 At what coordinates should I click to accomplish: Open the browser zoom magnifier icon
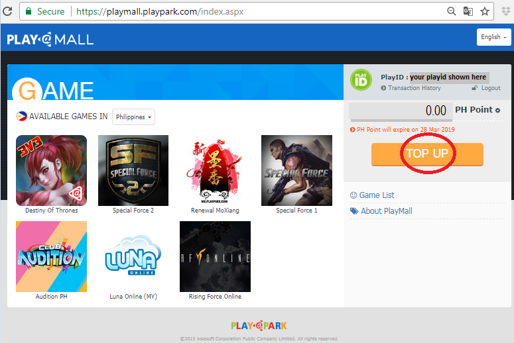[452, 11]
